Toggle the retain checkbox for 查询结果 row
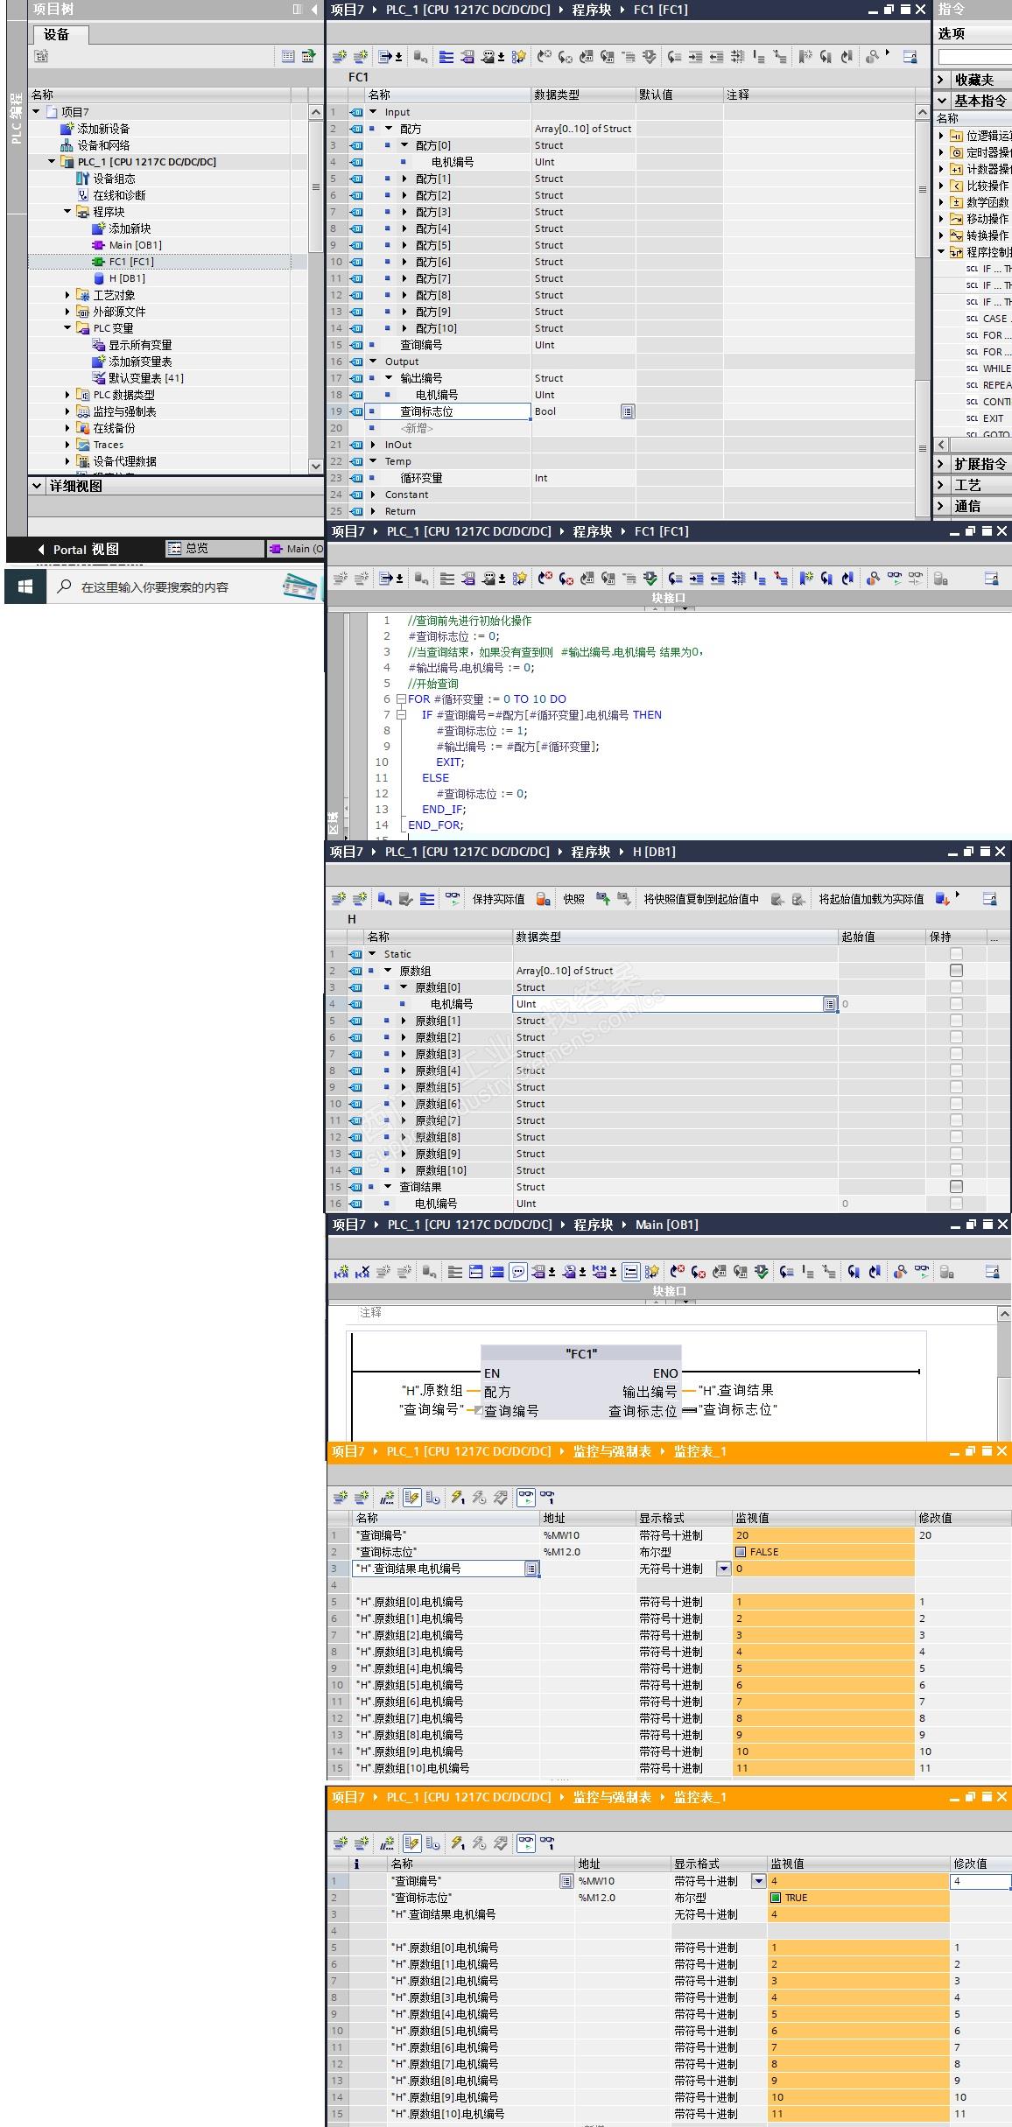Viewport: 1012px width, 2127px height. click(956, 1187)
